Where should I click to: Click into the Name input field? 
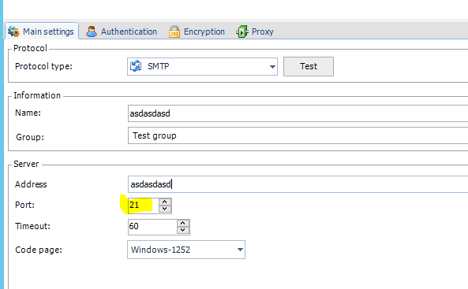pos(298,113)
